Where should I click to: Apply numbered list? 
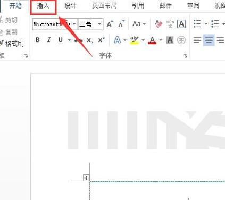pyautogui.click(x=215, y=24)
